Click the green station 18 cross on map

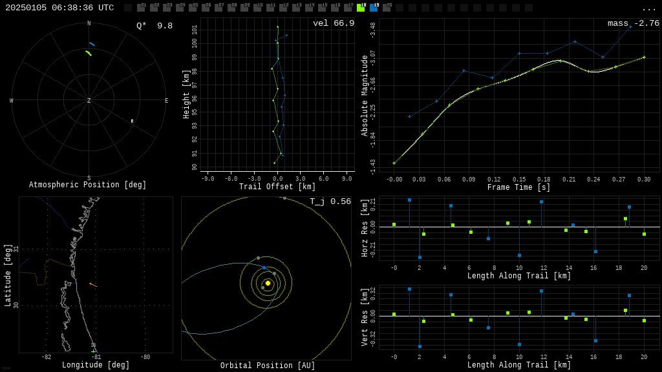click(93, 351)
